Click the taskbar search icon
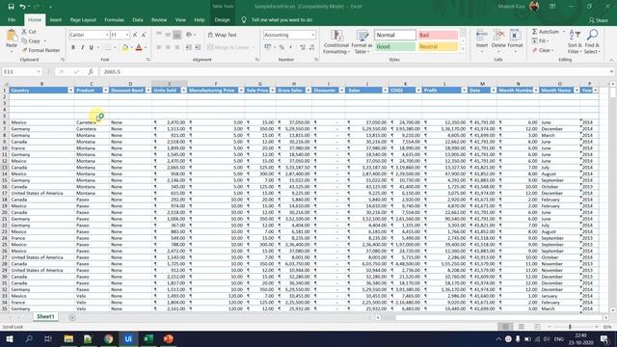Viewport: 617px width, 347px height. [x=28, y=338]
